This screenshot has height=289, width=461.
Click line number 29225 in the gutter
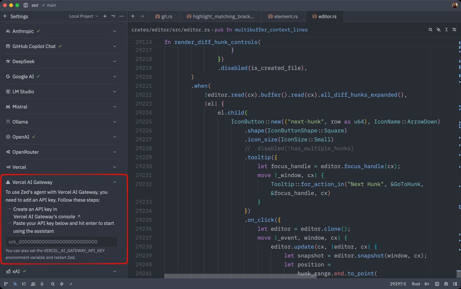(143, 122)
